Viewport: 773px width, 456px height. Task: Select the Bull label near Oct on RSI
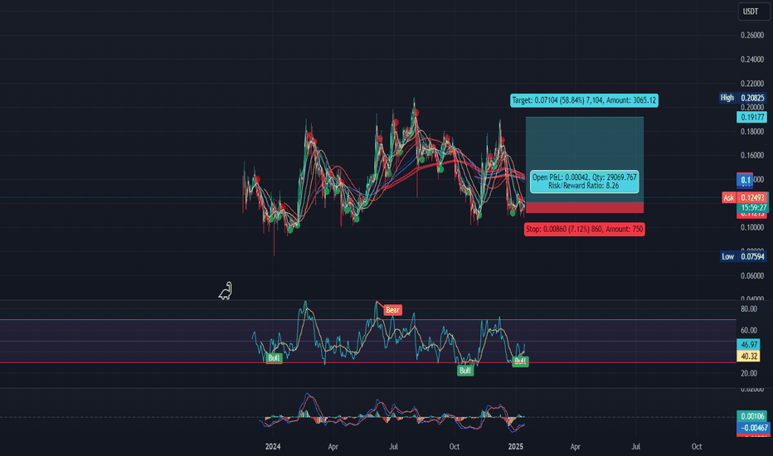(x=465, y=371)
